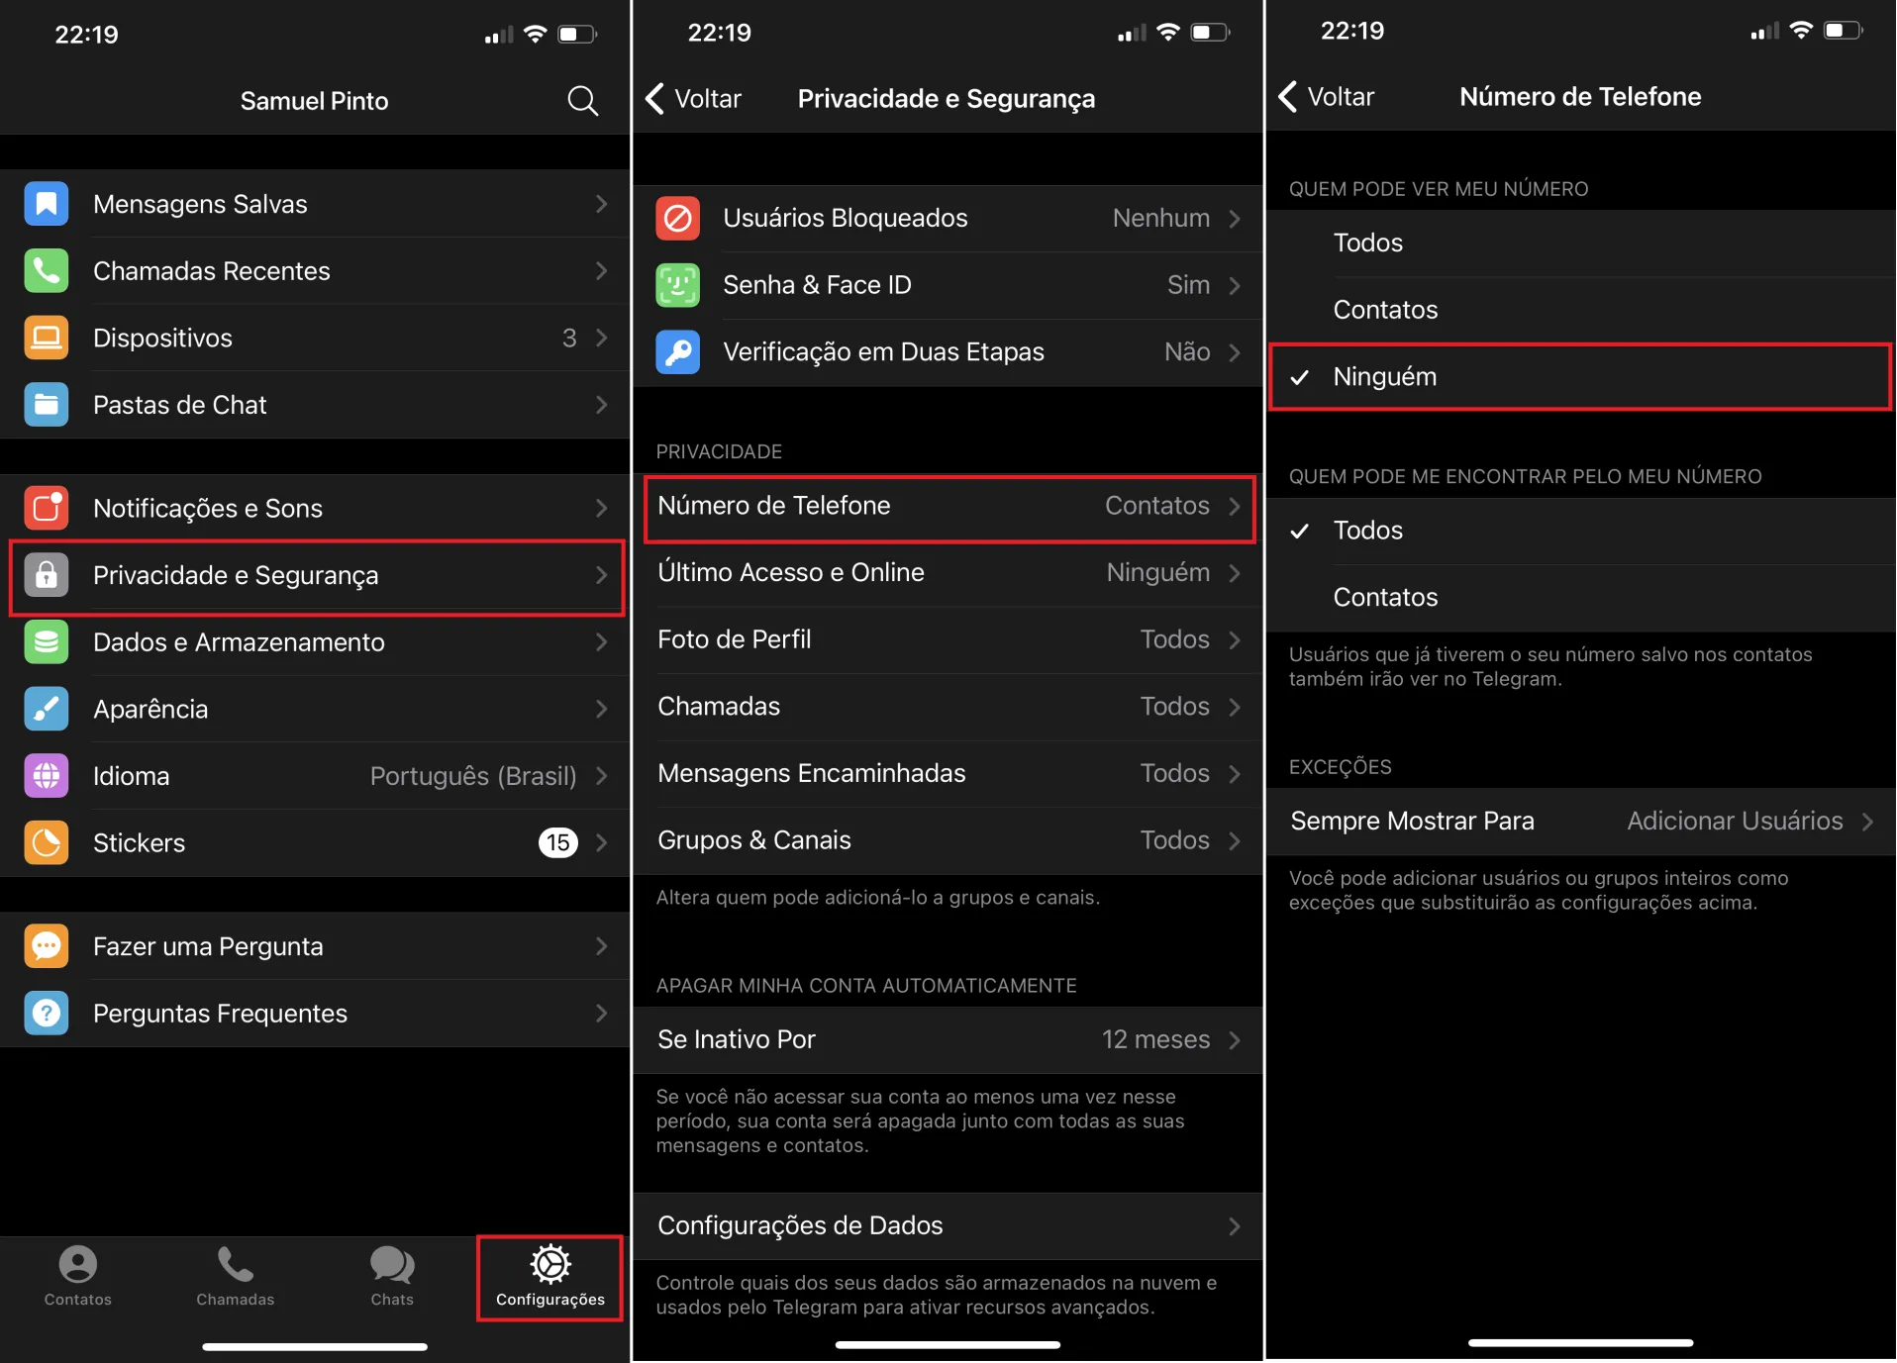Tap the Stickers badge showing 15
This screenshot has width=1897, height=1363.
coord(558,843)
